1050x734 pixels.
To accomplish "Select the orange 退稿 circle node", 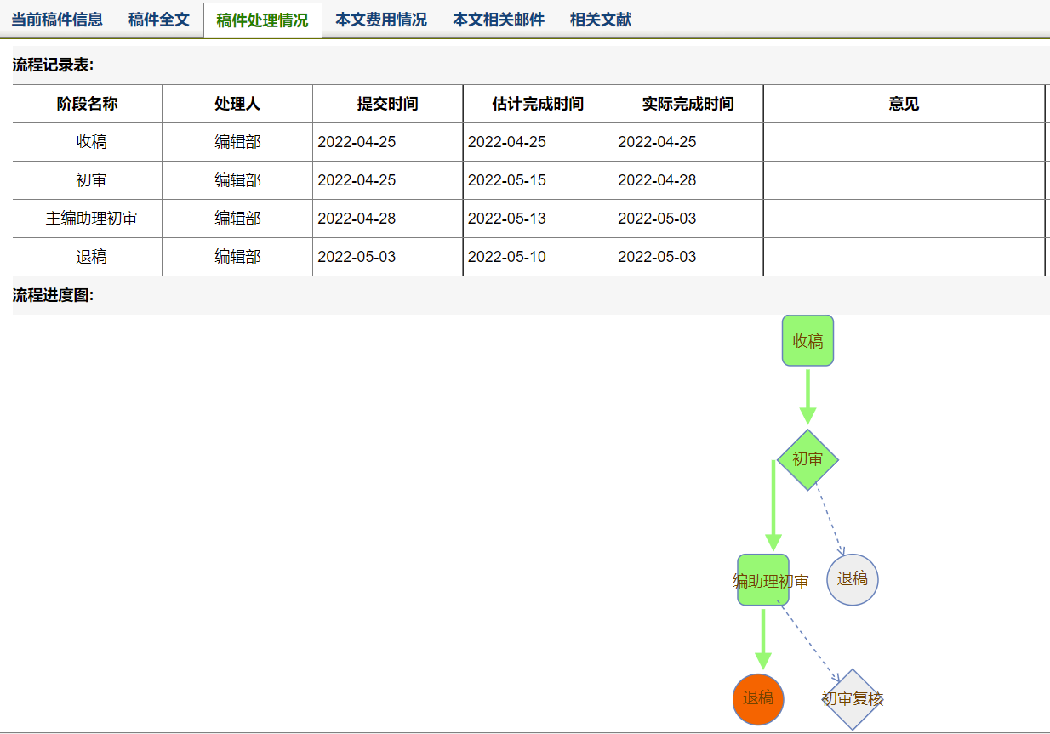I will (757, 698).
